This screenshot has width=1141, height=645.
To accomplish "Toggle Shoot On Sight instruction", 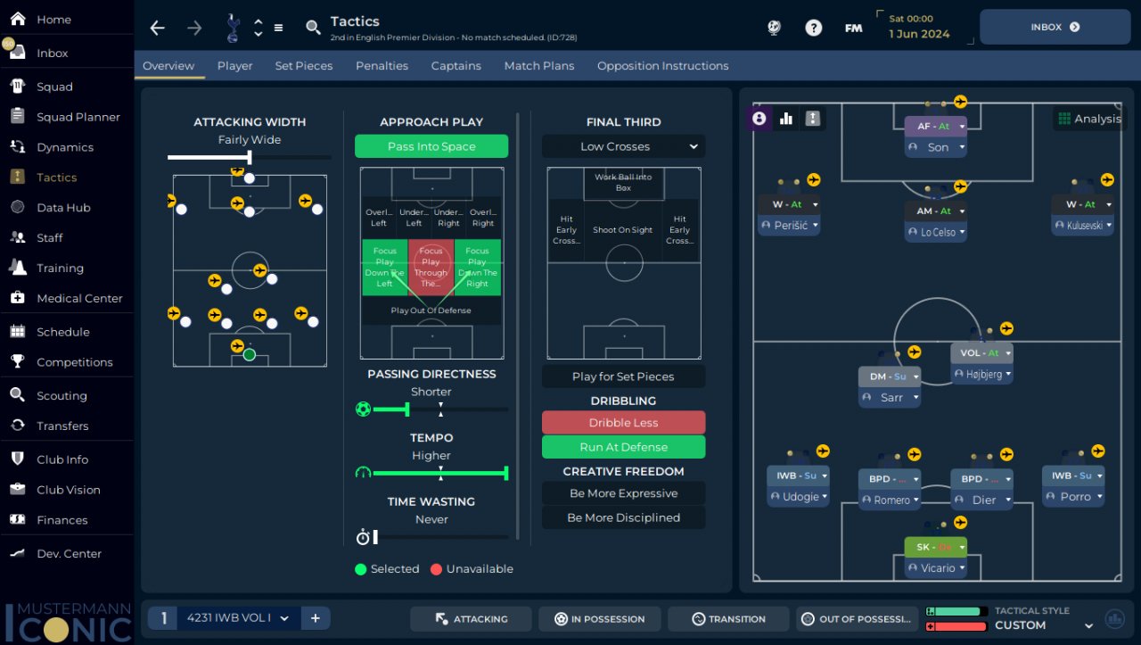I will tap(623, 229).
